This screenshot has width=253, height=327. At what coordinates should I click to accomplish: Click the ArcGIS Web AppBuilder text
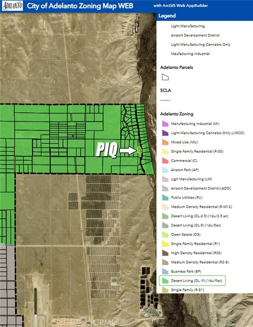pos(181,6)
